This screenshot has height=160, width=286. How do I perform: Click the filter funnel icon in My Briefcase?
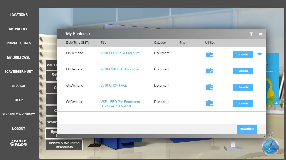click(x=251, y=34)
